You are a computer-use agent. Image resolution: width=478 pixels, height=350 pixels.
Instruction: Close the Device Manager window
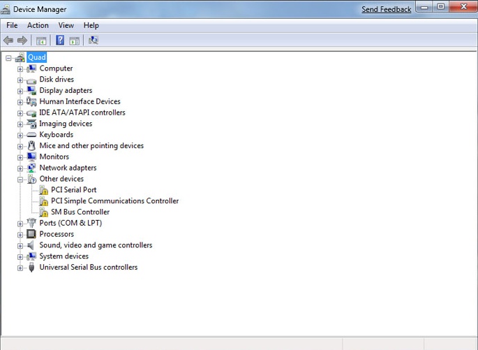[x=463, y=6]
